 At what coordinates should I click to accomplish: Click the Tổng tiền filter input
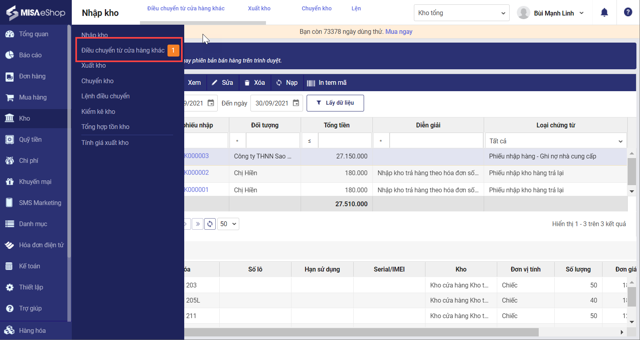[x=345, y=141]
